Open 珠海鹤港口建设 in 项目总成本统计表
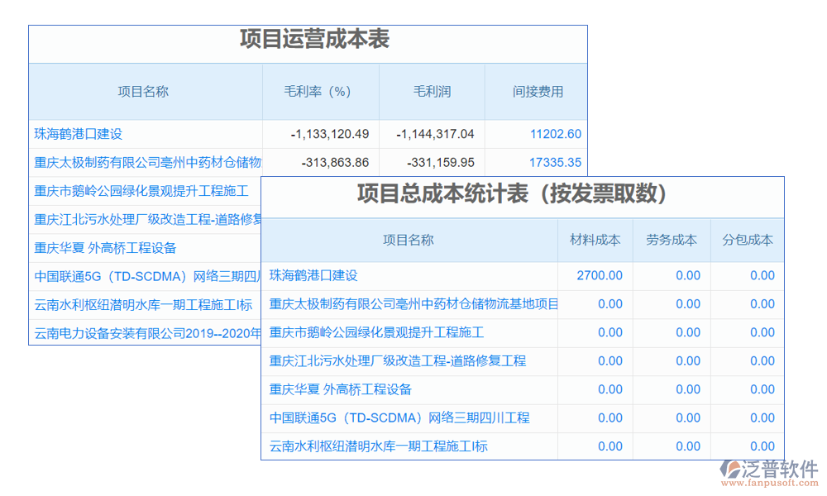 (313, 275)
